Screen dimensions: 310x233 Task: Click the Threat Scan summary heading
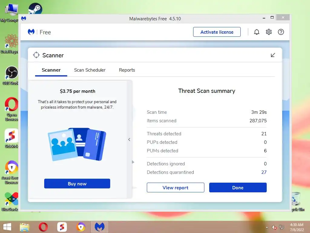coord(206,91)
